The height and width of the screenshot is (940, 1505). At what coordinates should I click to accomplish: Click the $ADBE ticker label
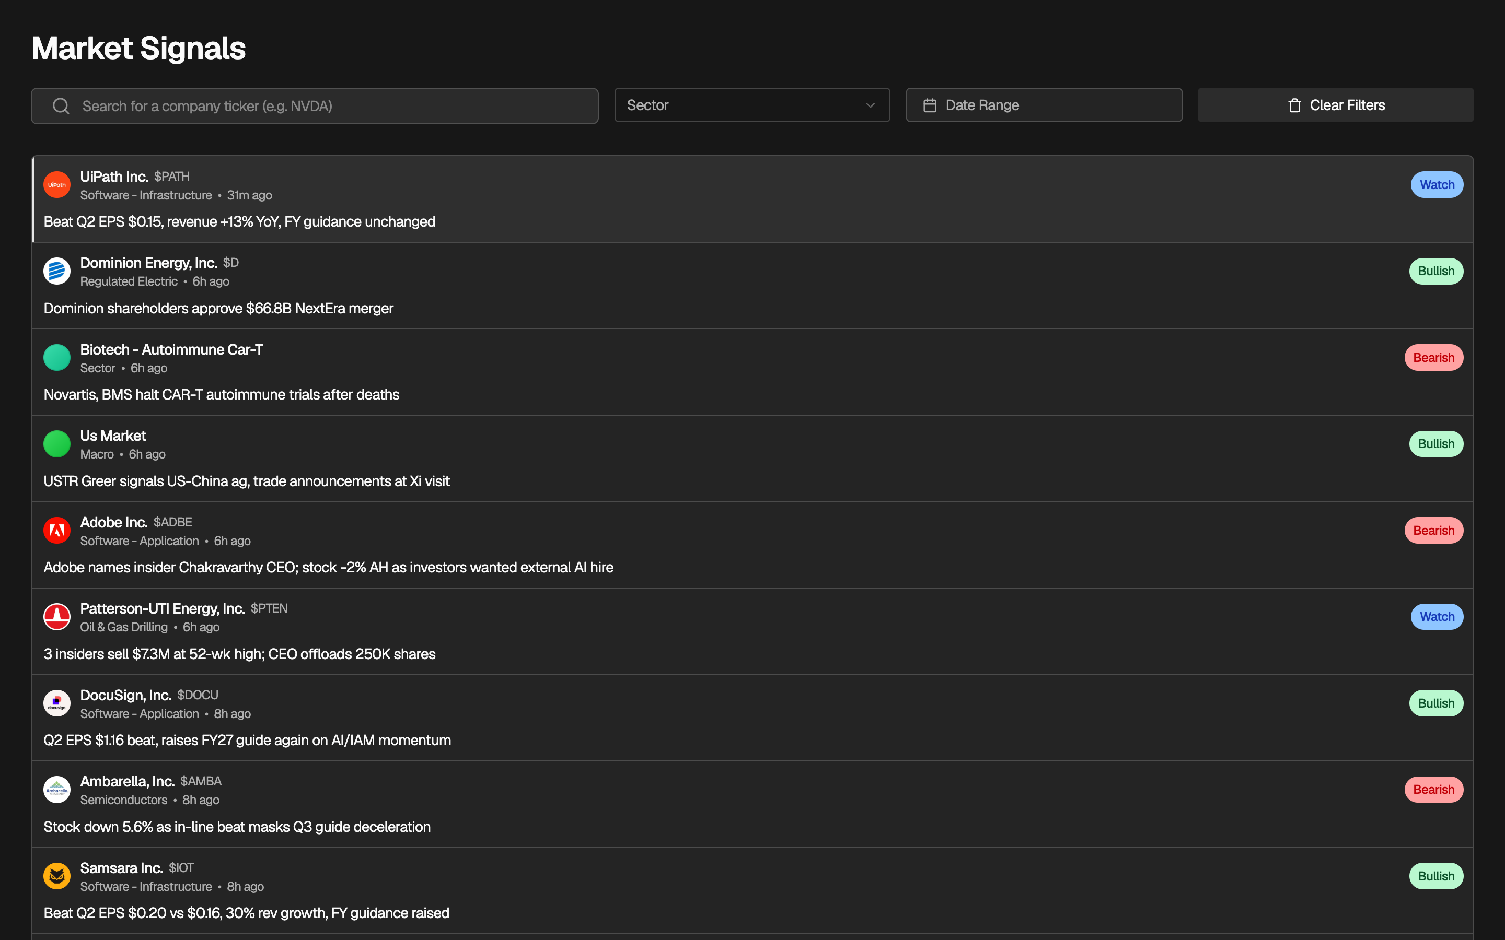pos(172,522)
